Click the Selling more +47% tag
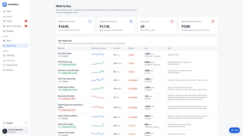Image resolution: width=243 pixels, height=136 pixels. 67,127
